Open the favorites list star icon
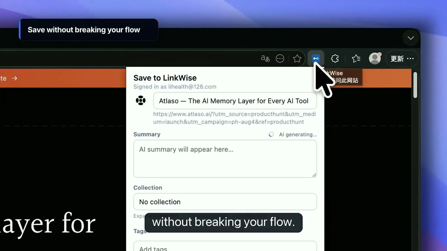Image resolution: width=447 pixels, height=251 pixels. 356,59
